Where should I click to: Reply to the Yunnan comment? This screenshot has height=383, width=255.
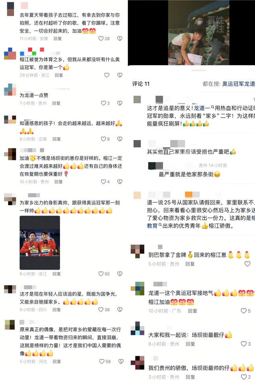(56, 139)
